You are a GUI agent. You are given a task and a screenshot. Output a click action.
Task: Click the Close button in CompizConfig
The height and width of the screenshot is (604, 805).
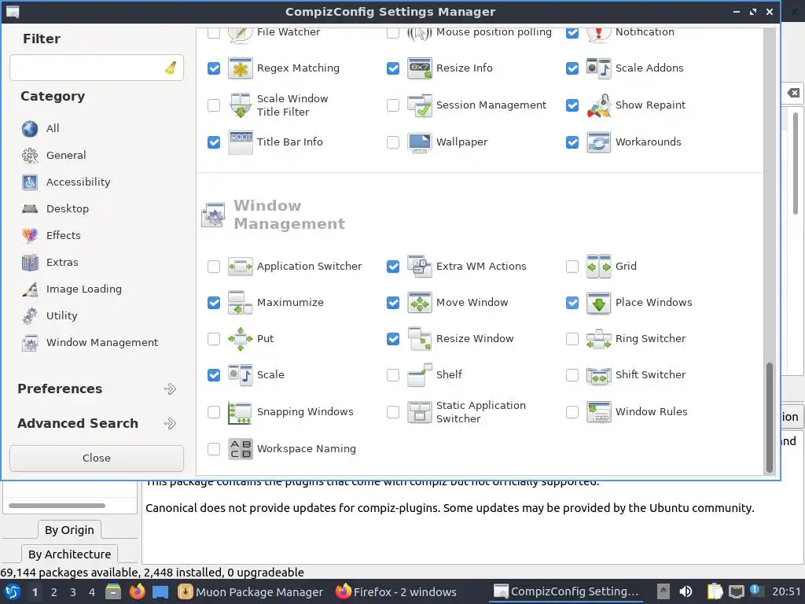[x=97, y=459]
